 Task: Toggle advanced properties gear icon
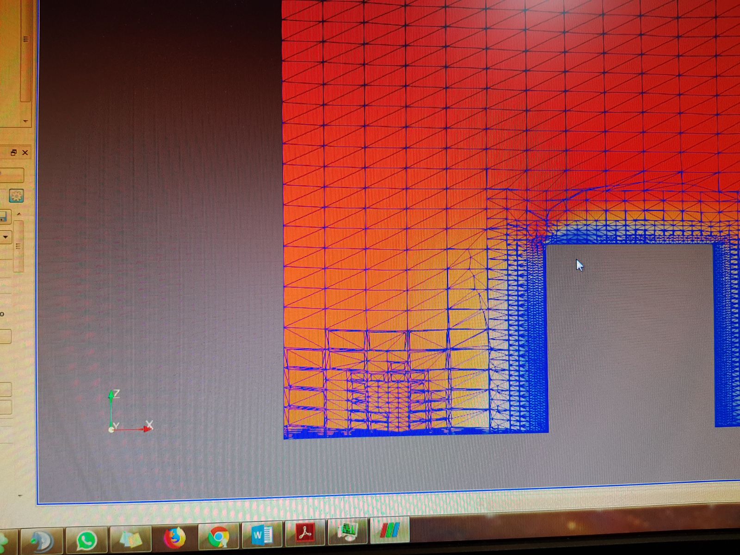[x=17, y=196]
